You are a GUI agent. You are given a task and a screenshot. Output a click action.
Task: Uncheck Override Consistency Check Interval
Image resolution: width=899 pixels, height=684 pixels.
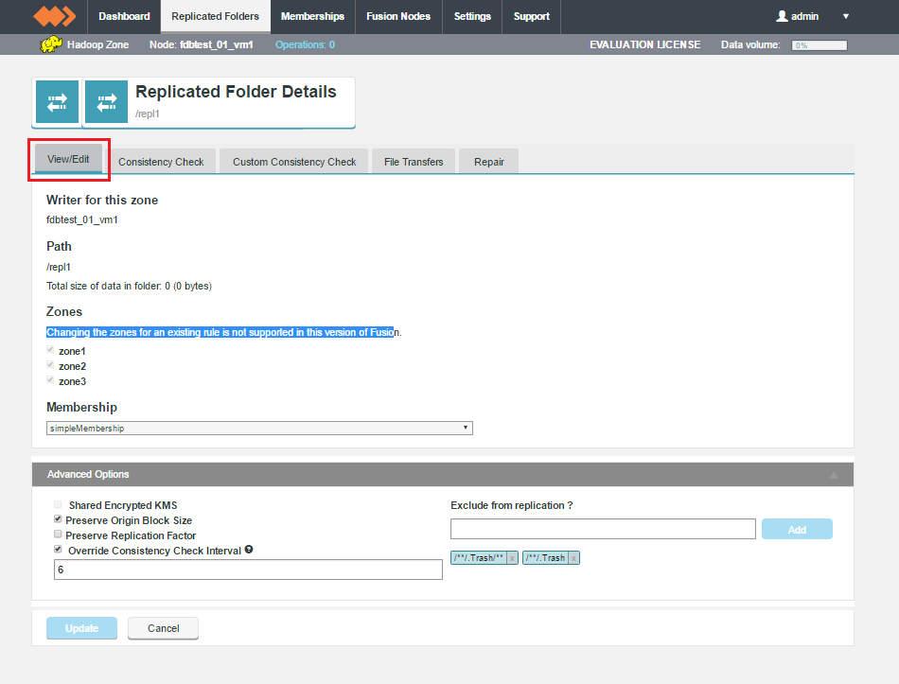click(x=58, y=549)
